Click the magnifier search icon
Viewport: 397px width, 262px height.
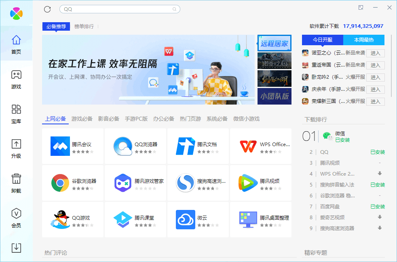pyautogui.click(x=175, y=9)
